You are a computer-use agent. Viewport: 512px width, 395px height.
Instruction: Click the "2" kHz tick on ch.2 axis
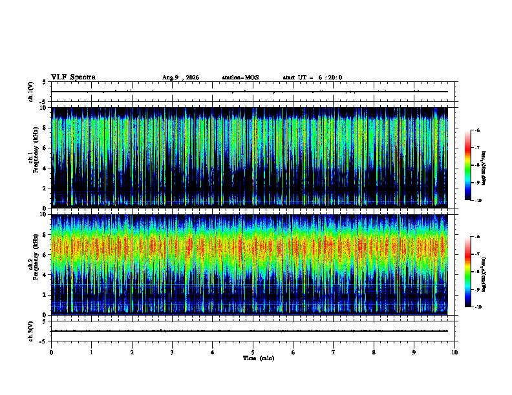coord(45,295)
